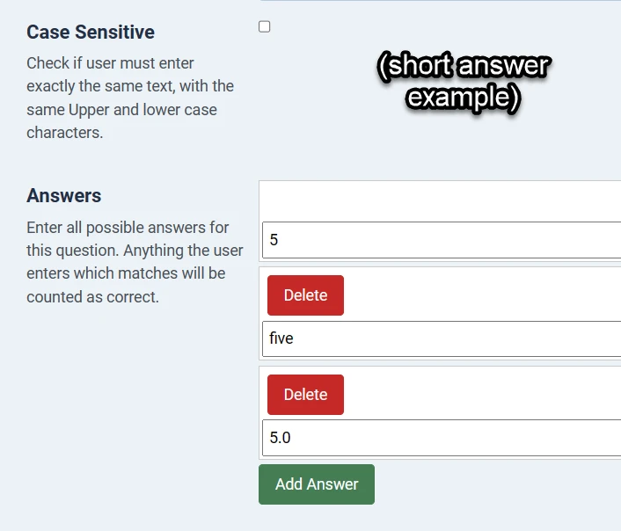This screenshot has width=621, height=531.
Task: Click the answer field containing "5"
Action: [x=442, y=239]
